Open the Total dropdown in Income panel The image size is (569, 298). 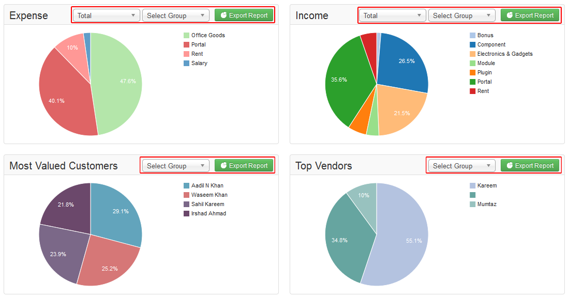pos(392,15)
